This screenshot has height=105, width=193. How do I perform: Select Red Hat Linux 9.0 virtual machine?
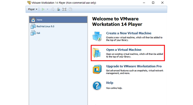click(58, 26)
